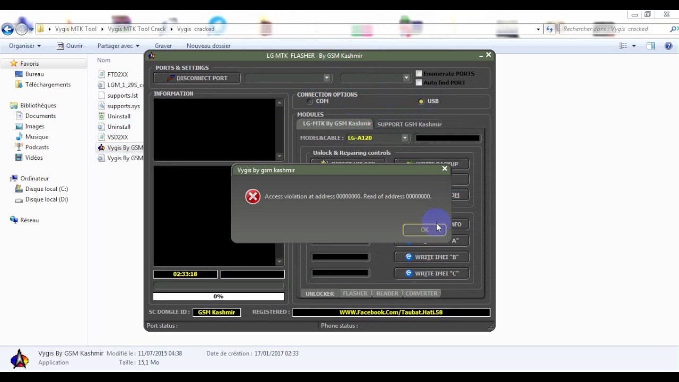The image size is (679, 382).
Task: Open the CONVERTER tab
Action: (x=422, y=293)
